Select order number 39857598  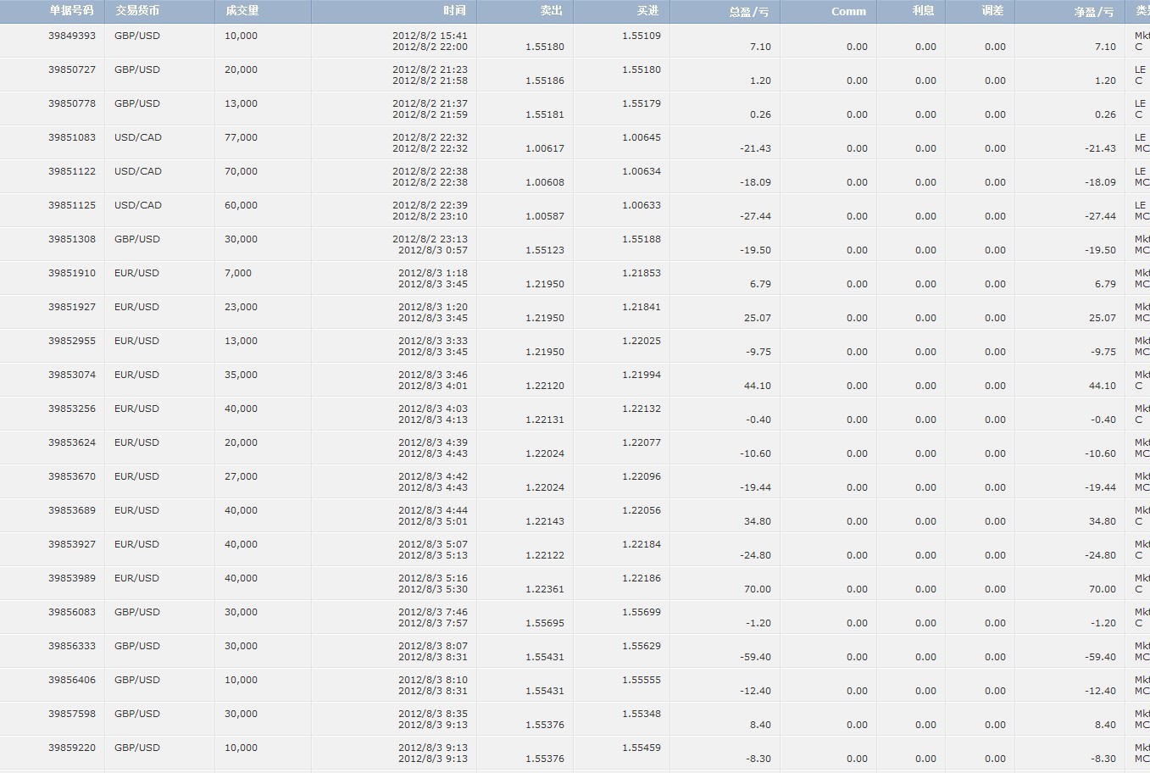(x=72, y=714)
